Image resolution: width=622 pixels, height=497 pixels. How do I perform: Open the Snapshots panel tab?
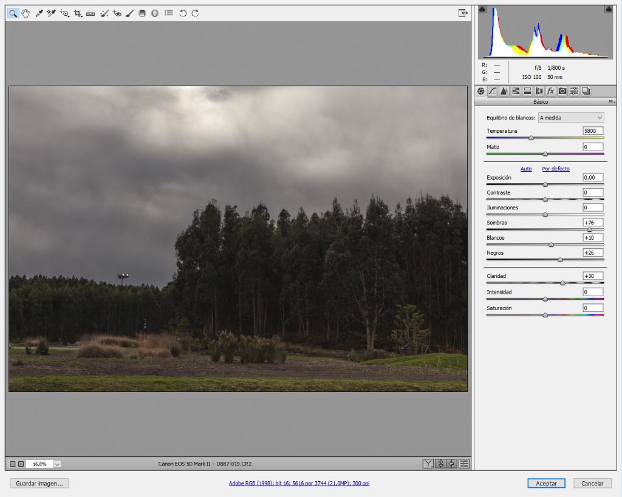586,91
